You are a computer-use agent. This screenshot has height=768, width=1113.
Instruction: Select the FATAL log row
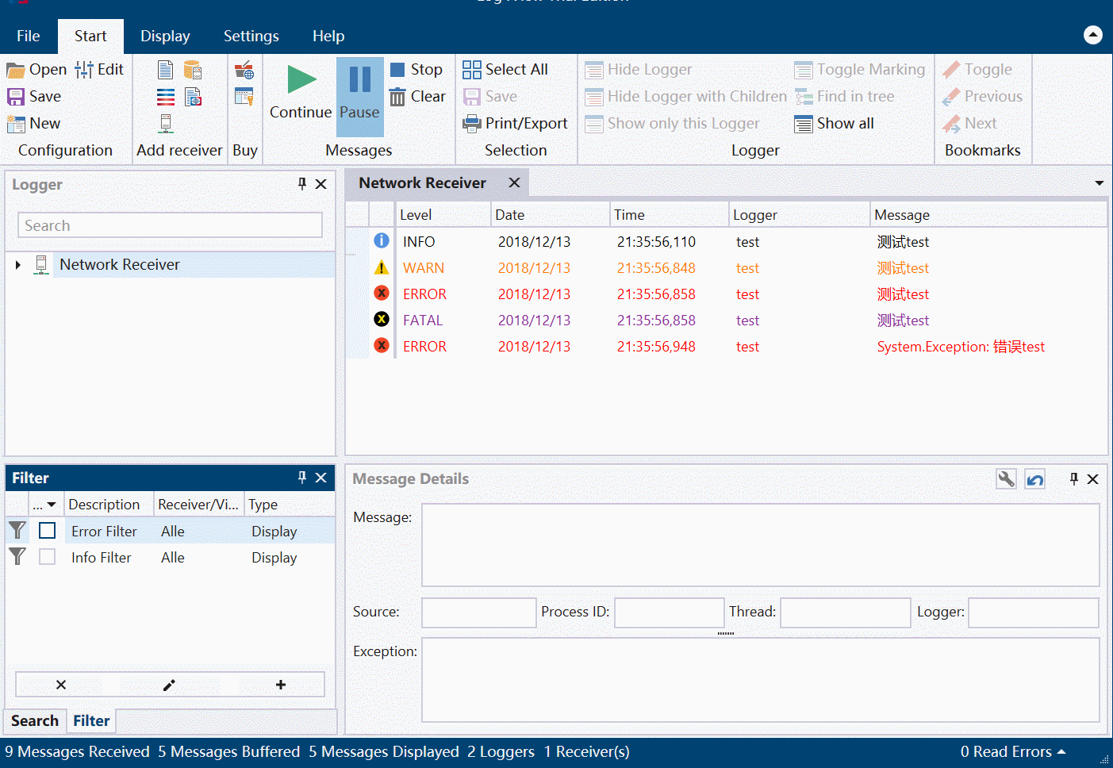(727, 321)
